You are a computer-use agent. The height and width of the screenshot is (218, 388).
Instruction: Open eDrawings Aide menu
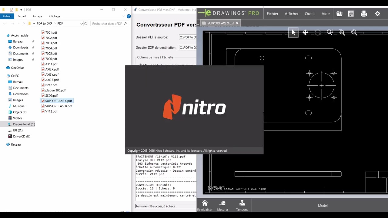pos(326,14)
